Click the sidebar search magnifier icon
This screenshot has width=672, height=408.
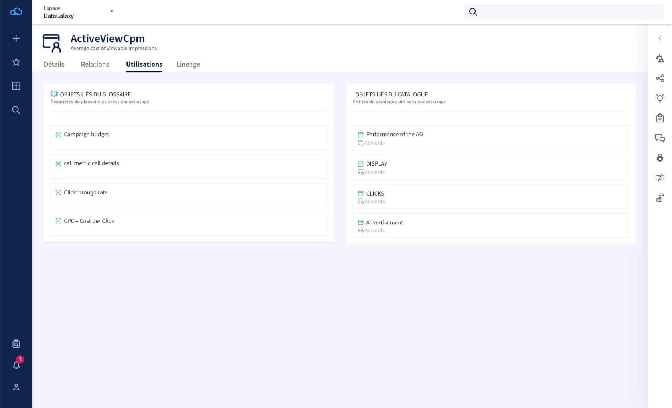click(x=16, y=110)
